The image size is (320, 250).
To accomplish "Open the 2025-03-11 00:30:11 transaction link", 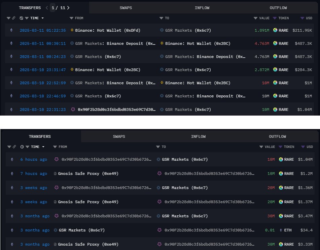I will (42, 43).
